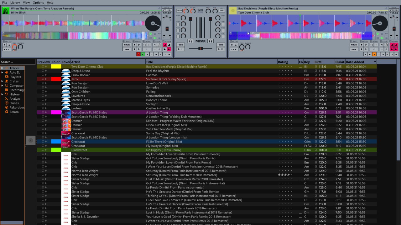Expand the EFFECT section with its plus button
The height and width of the screenshot is (225, 401).
click(x=4, y=41)
